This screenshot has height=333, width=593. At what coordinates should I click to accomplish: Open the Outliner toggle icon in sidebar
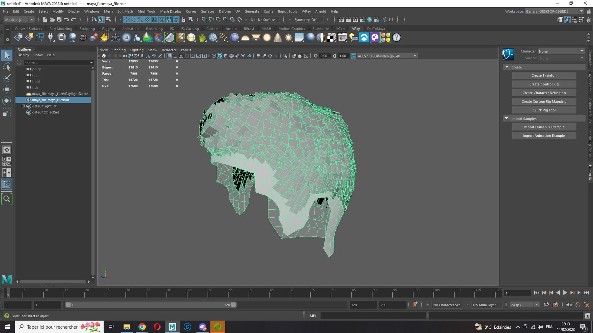point(7,184)
